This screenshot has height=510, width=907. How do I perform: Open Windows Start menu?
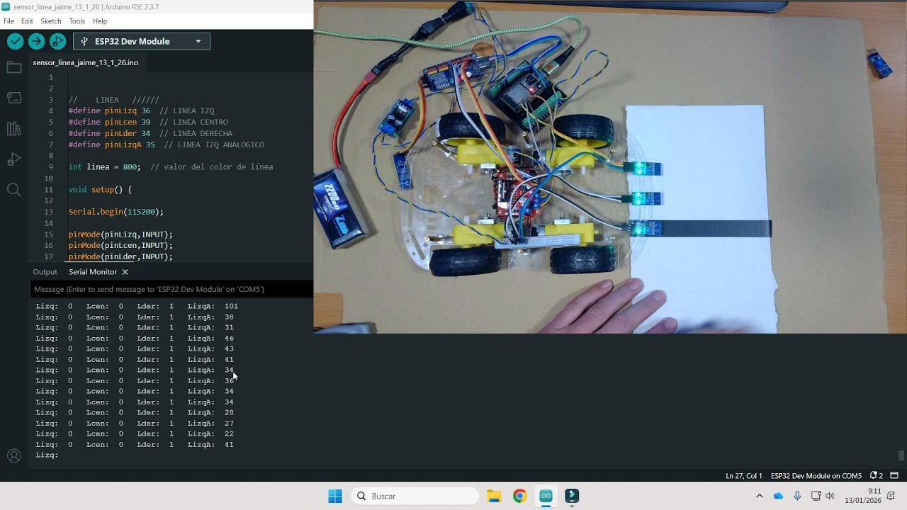coord(335,496)
